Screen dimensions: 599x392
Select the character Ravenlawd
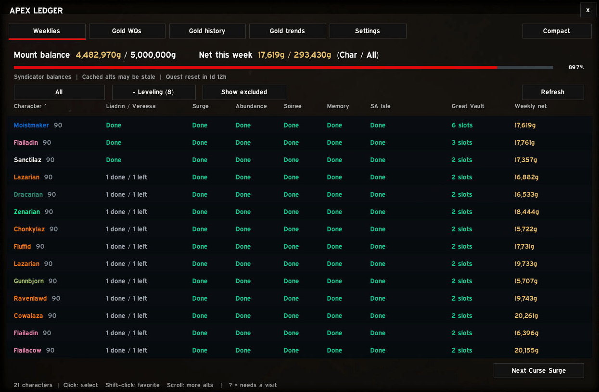coord(299,298)
